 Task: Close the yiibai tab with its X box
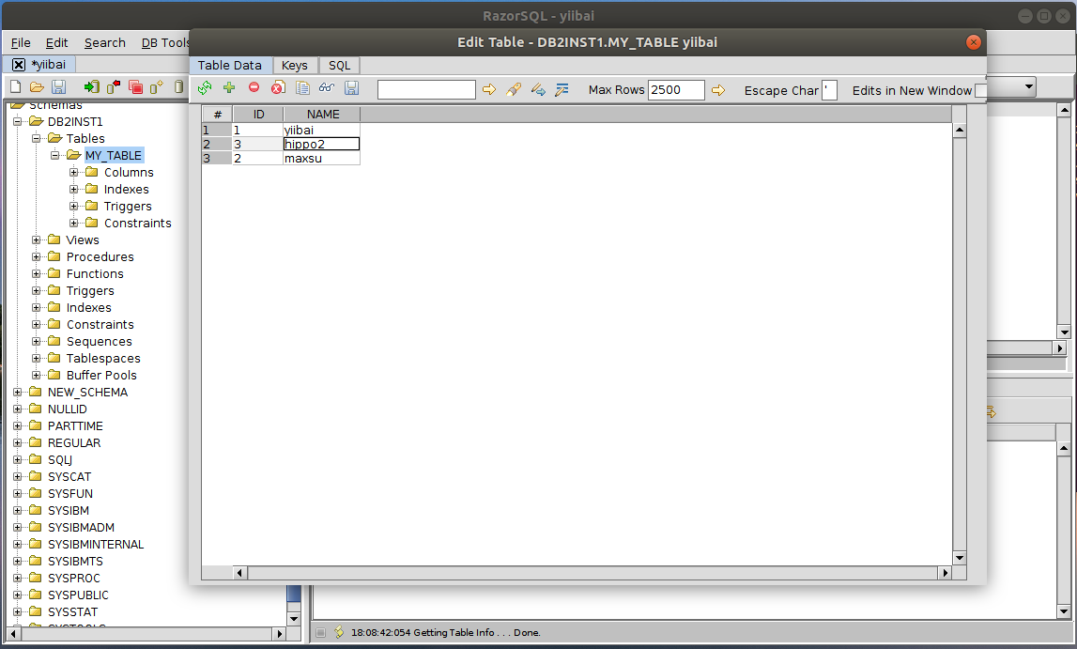click(x=19, y=65)
